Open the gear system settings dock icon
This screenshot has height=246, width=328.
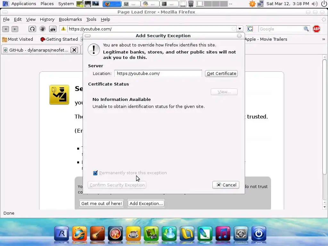[x=241, y=233]
